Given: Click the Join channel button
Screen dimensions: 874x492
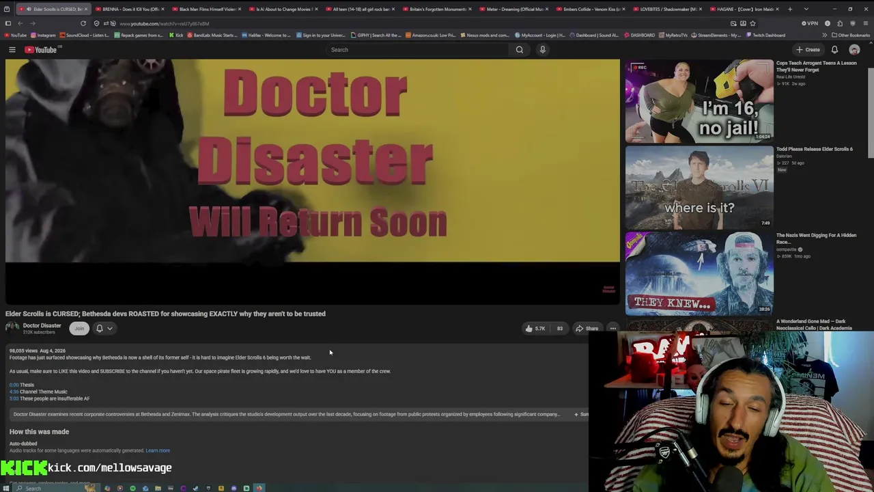Looking at the screenshot, I should [x=79, y=329].
